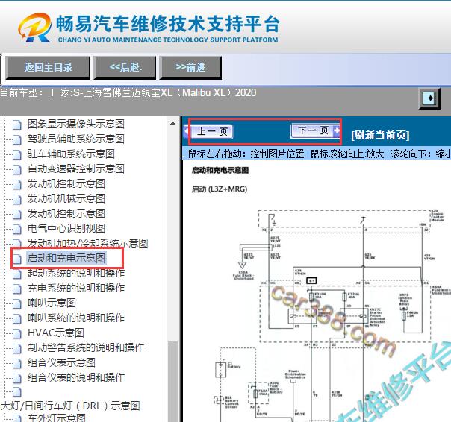This screenshot has height=422, width=451.
Task: Open 图象显示摄像头示意图 item
Action: pyautogui.click(x=76, y=124)
